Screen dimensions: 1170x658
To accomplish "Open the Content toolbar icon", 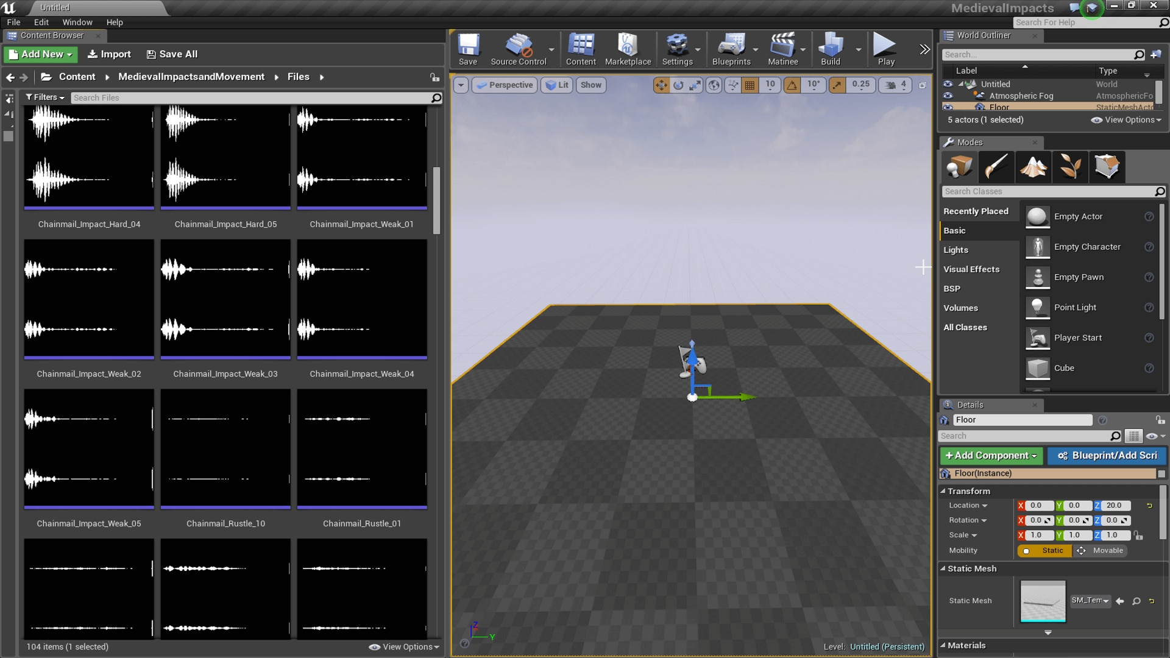I will pos(581,49).
